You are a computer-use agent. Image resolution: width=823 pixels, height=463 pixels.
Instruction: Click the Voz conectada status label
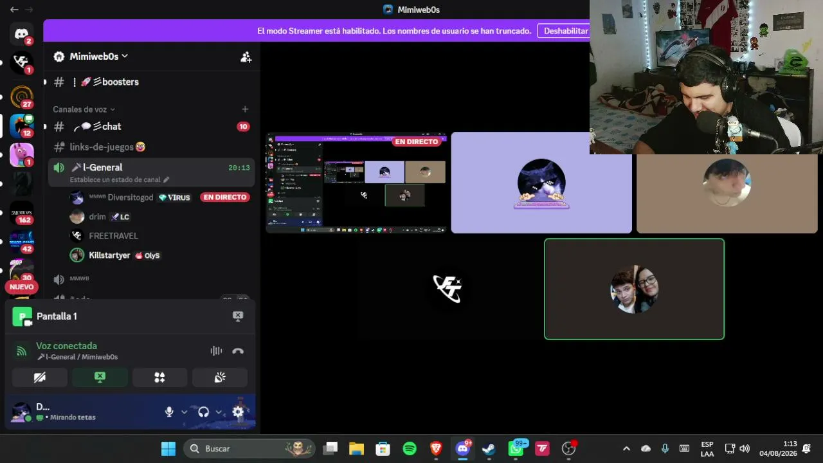(x=66, y=346)
